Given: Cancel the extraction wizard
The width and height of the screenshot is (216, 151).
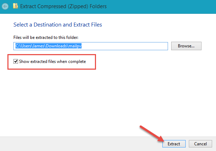Looking at the screenshot, I should tap(200, 144).
